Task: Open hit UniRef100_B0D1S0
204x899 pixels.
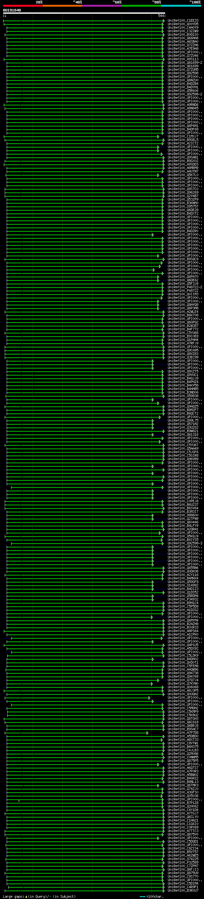Action: point(183,34)
